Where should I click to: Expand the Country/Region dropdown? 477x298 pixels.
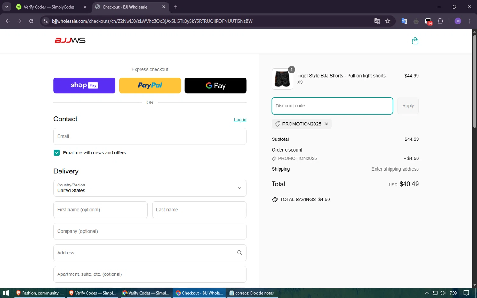(150, 188)
